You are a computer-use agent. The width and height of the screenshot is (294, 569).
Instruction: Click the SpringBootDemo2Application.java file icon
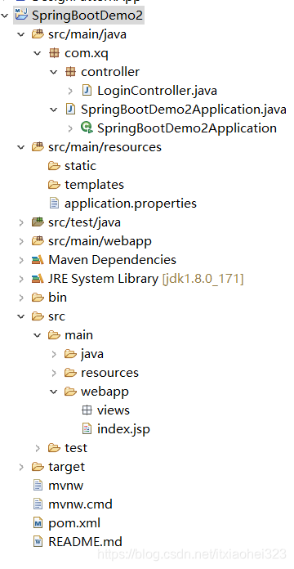point(70,110)
